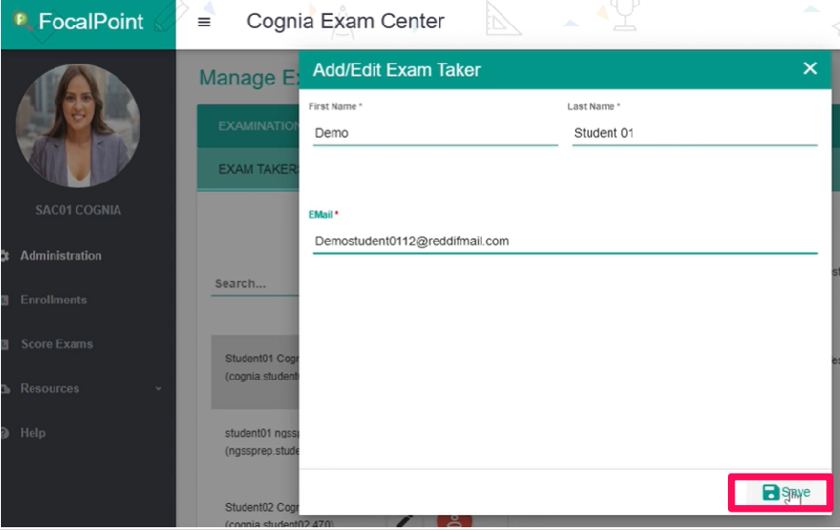Click the Search field behind dialog
The width and height of the screenshot is (840, 530).
click(256, 284)
